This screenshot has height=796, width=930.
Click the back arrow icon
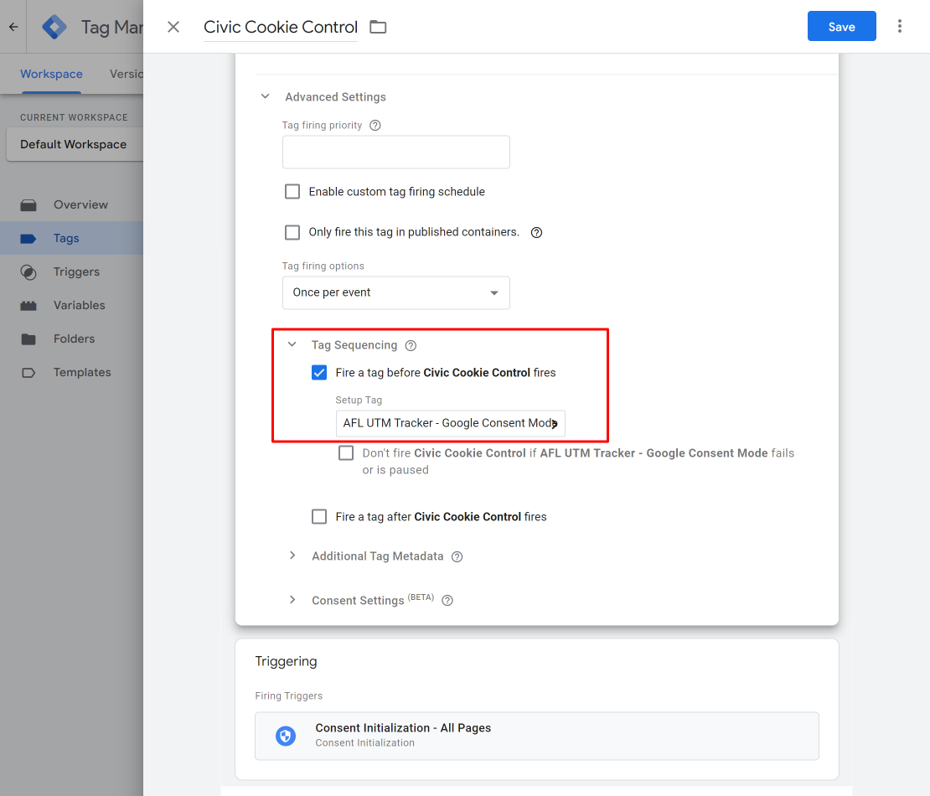click(13, 27)
